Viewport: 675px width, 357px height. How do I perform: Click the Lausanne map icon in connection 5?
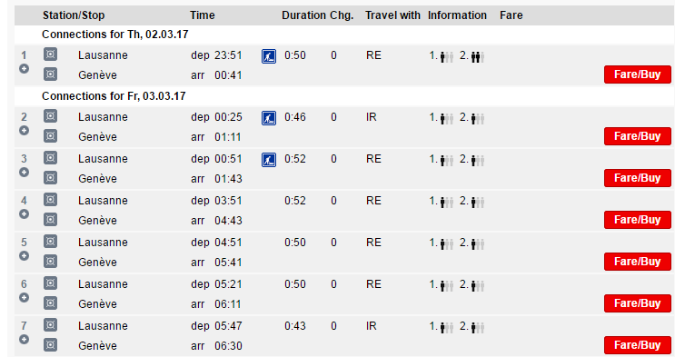coord(50,241)
